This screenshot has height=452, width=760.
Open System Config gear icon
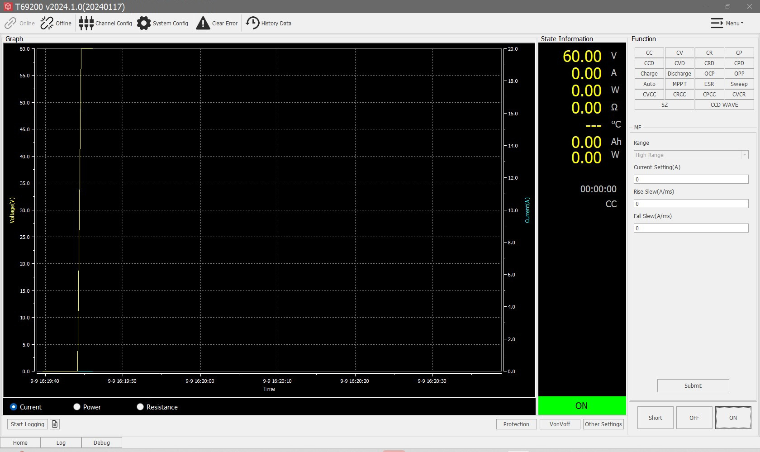(x=144, y=23)
